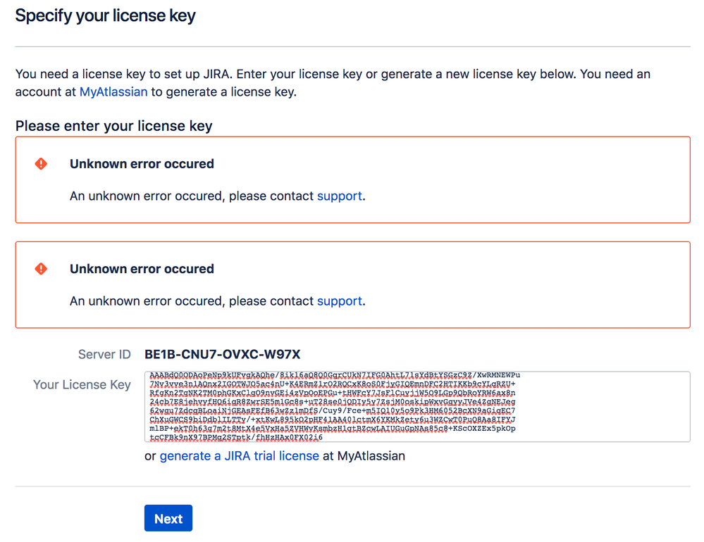Click the intro text about needing a license key
This screenshot has width=704, height=542.
(333, 75)
